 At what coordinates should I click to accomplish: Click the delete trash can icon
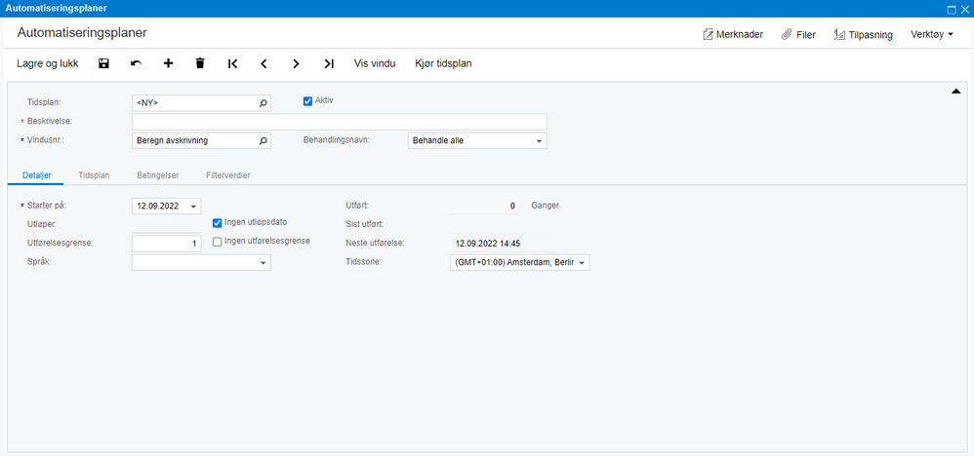pyautogui.click(x=200, y=63)
